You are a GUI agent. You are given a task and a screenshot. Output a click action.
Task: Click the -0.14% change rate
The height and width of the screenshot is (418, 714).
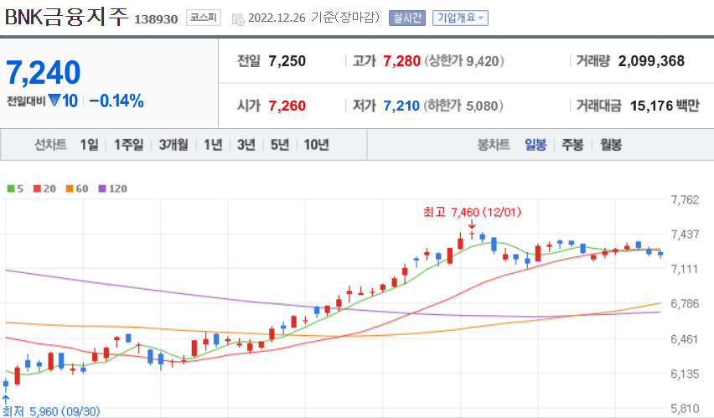[116, 101]
